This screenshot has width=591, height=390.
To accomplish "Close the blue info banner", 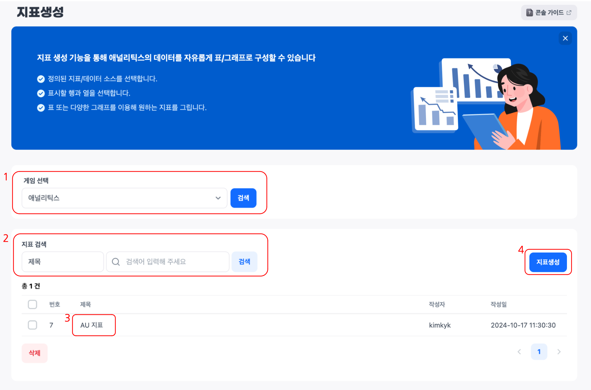I will pos(565,38).
